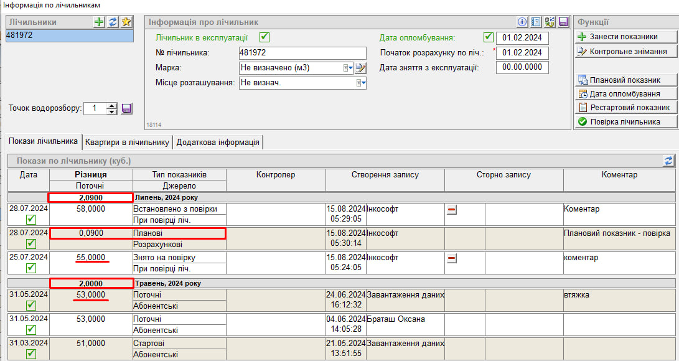Click the star icon in Лічильники header
Image resolution: width=679 pixels, height=361 pixels.
coord(126,22)
